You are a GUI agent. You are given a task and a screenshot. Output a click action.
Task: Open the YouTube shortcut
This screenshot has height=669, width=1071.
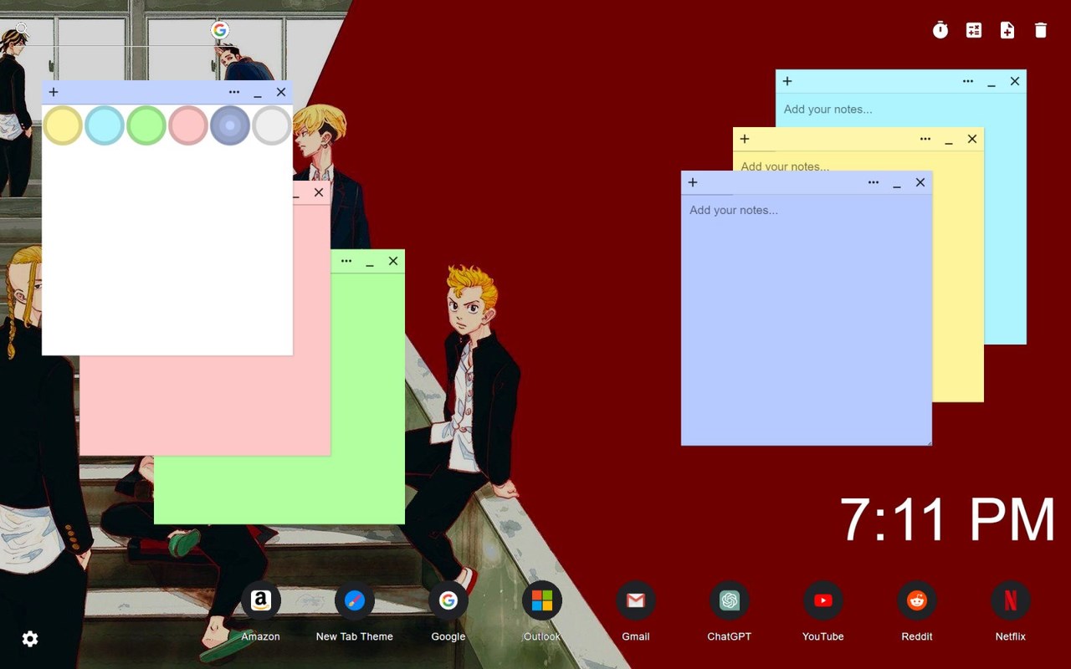pyautogui.click(x=823, y=600)
